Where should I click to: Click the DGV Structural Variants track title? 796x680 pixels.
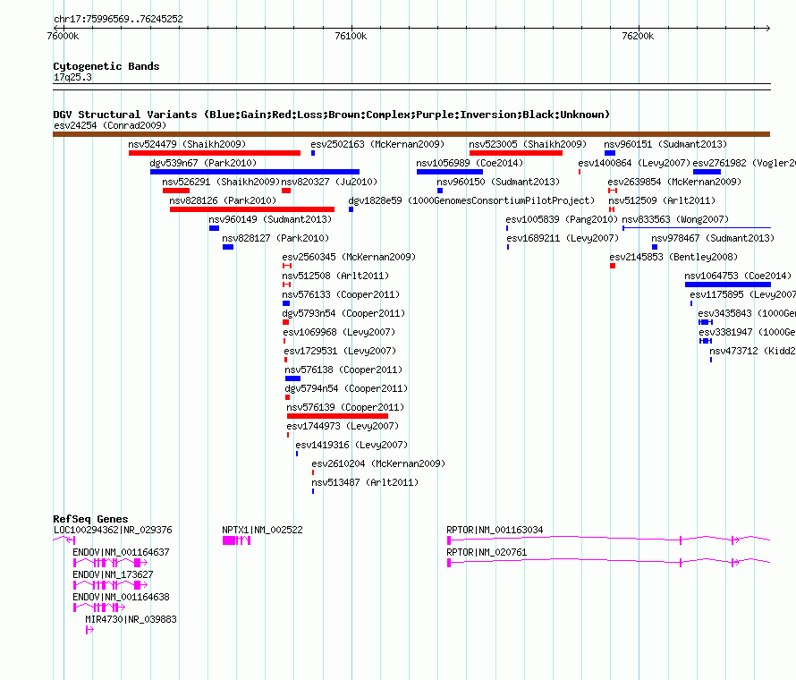tap(332, 115)
